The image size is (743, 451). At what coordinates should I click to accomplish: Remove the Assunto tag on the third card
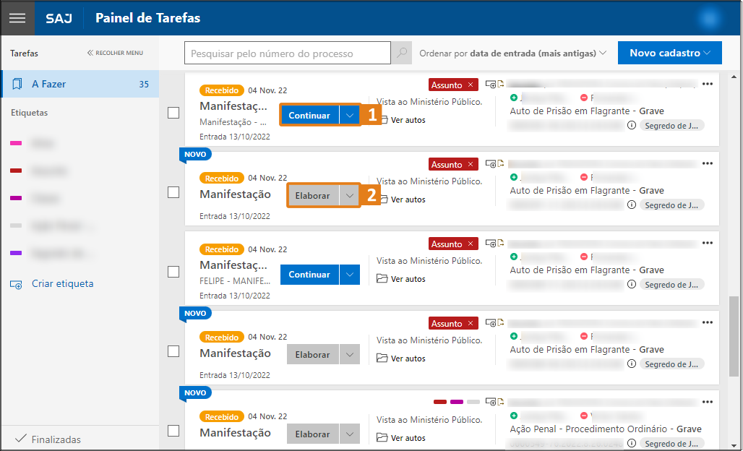(x=471, y=244)
